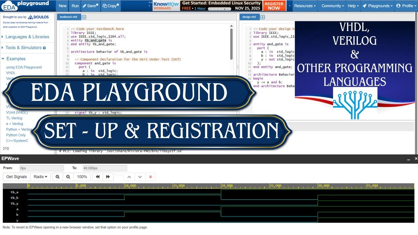Viewport: 418px width, 235px height.
Task: Click the REGISTER NOW banner button
Action: [274, 6]
